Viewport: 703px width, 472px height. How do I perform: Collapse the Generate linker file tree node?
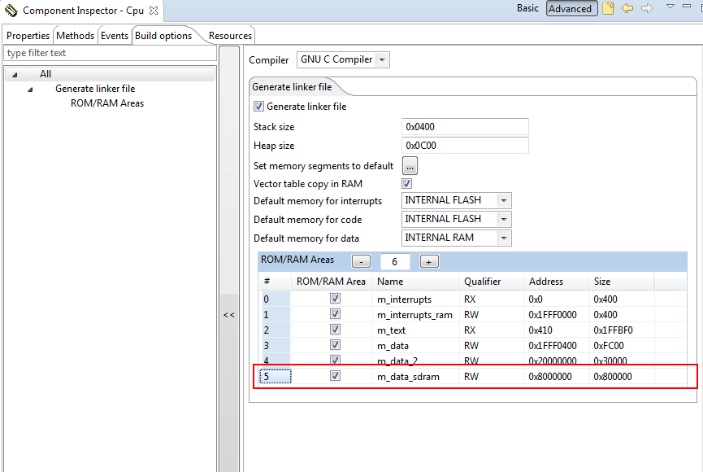click(x=30, y=90)
